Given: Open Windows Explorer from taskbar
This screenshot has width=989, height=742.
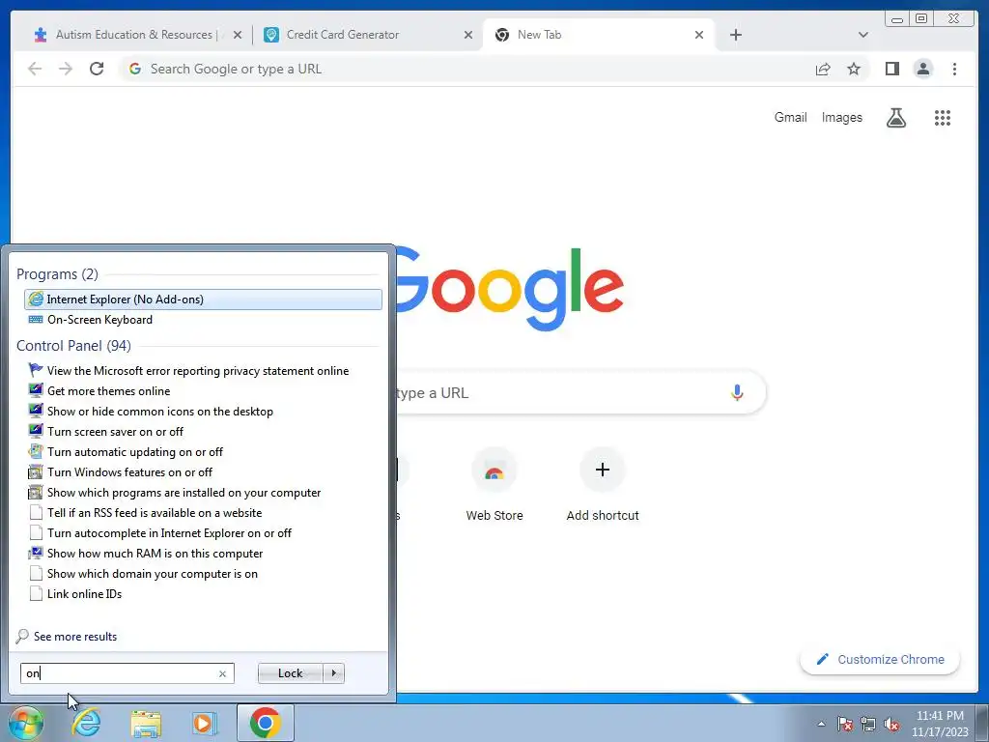Looking at the screenshot, I should tap(146, 723).
